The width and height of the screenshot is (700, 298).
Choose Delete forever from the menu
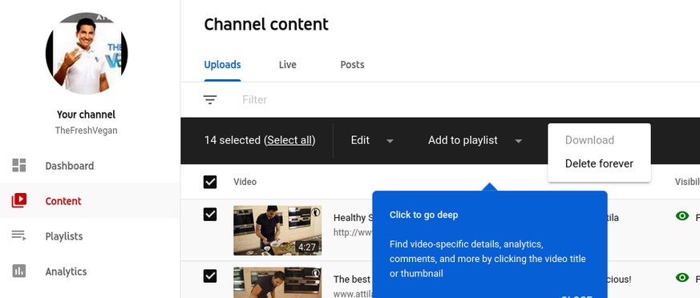[599, 163]
